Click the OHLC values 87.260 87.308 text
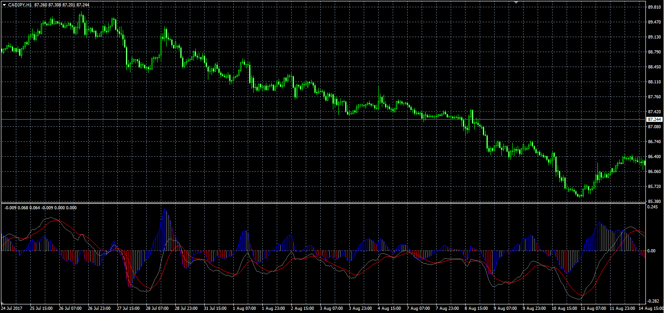 tap(48, 5)
